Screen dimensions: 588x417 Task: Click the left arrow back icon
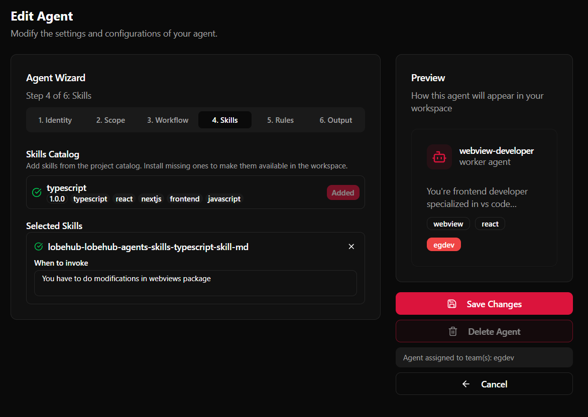(466, 384)
